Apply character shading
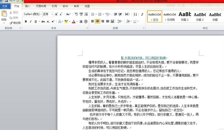The image size is (224, 130). (81, 21)
